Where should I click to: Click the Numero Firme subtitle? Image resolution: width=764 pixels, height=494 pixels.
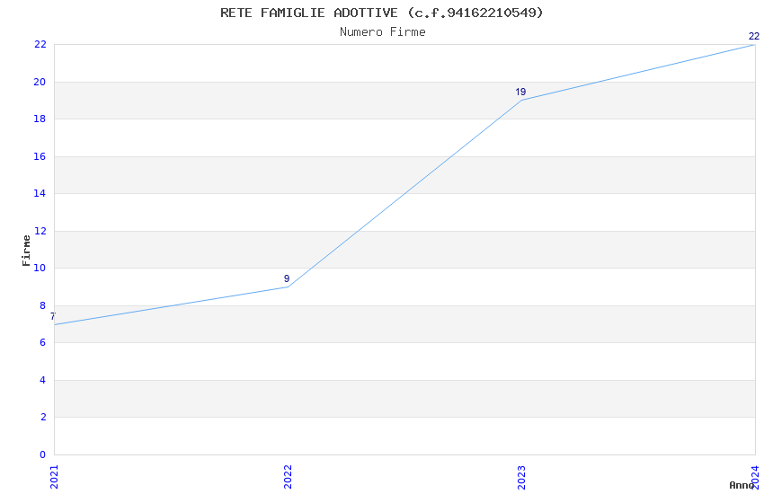[x=382, y=32]
